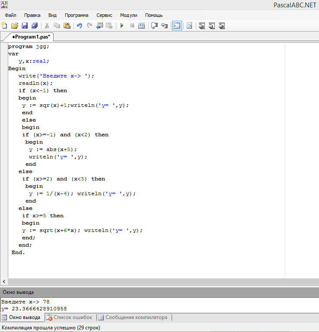Click the Save All icon

tap(35, 26)
